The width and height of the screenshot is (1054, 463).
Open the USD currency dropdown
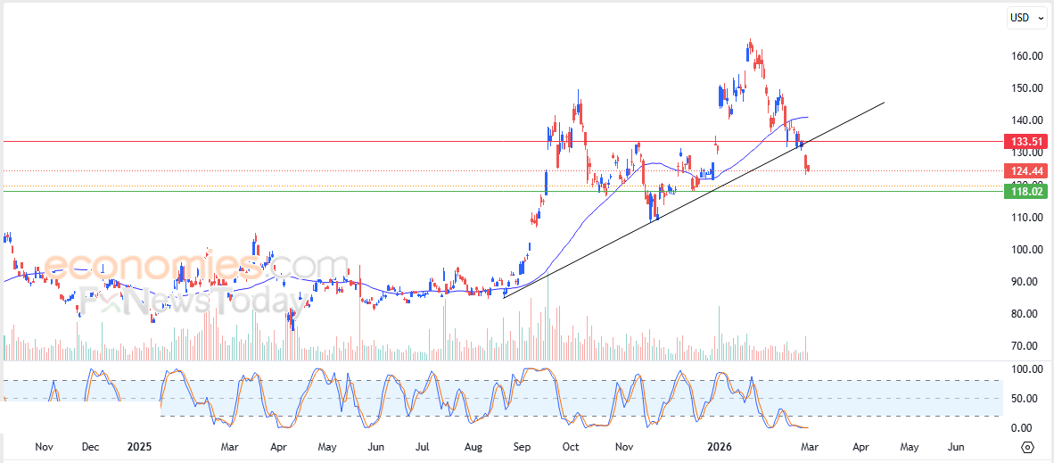point(1028,18)
